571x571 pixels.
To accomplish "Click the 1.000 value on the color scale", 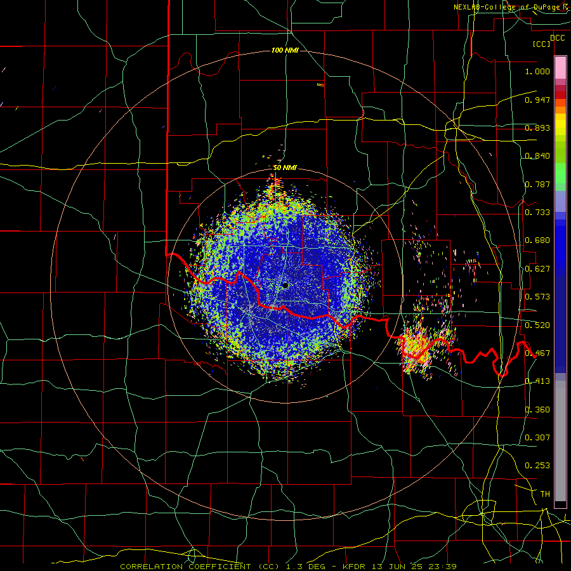I will point(537,71).
